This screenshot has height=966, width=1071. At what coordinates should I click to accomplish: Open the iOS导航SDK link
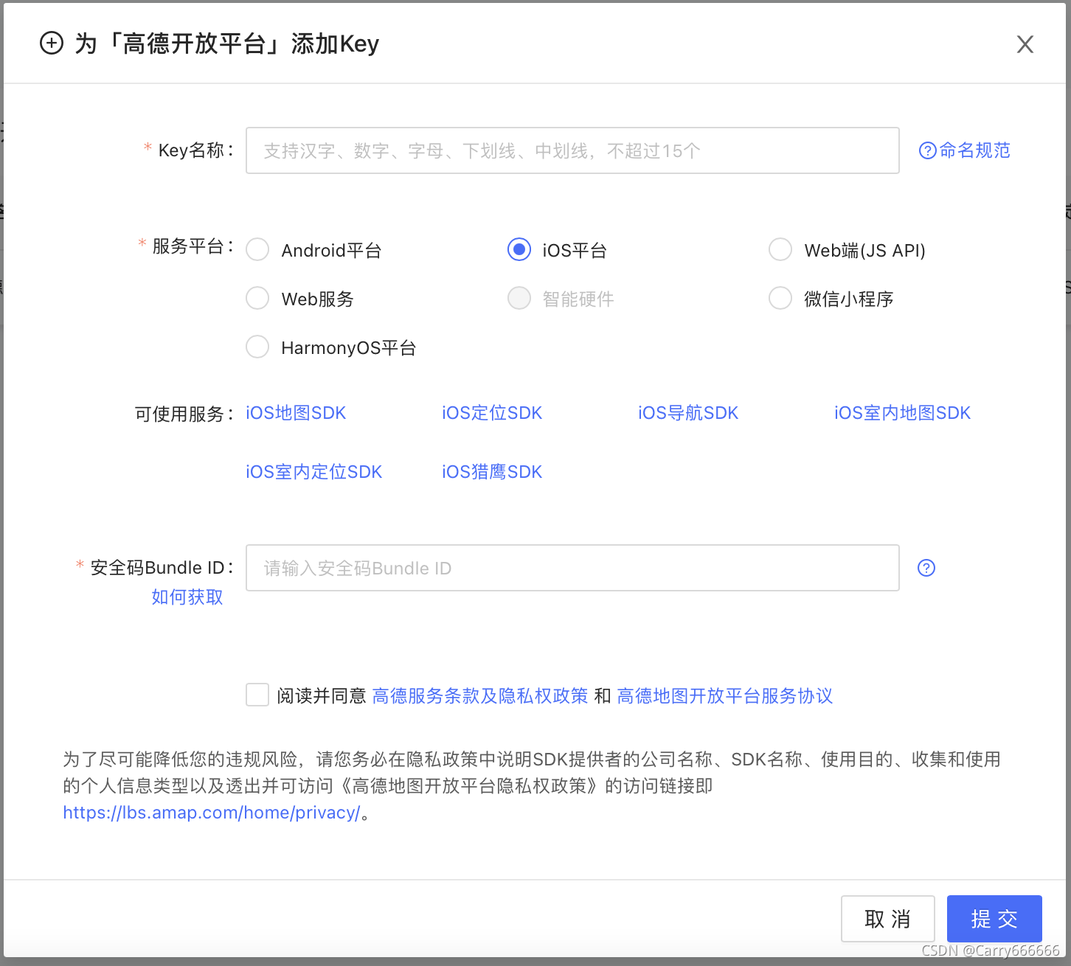(x=687, y=413)
